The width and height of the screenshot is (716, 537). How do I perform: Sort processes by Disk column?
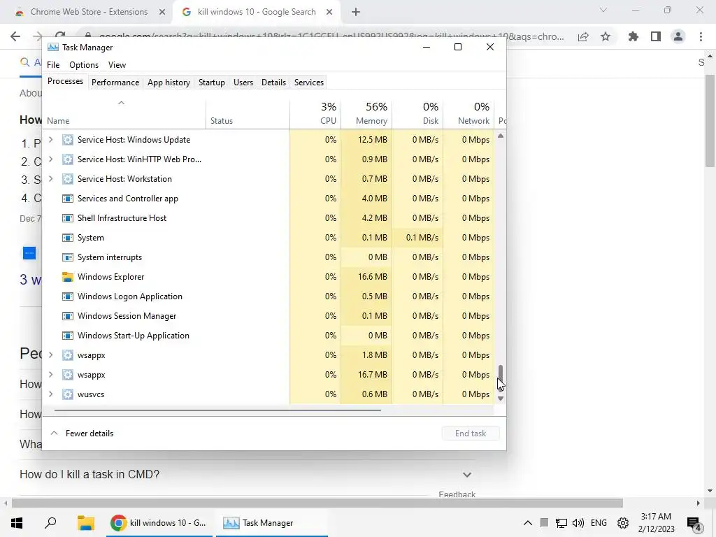coord(418,113)
